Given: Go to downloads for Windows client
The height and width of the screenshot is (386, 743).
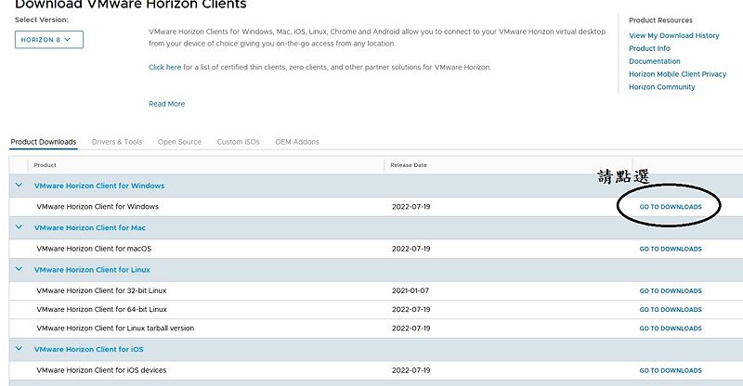Looking at the screenshot, I should (x=671, y=207).
